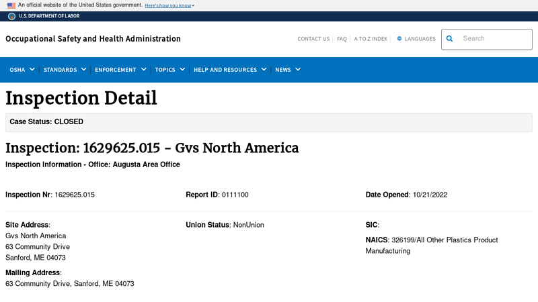
Task: Expand the Standards navigation menu
Action: (65, 69)
